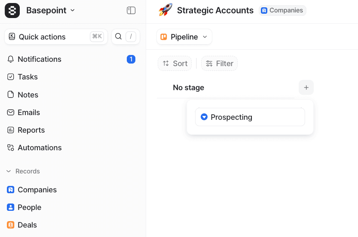
Task: Open the People records list
Action: [29, 207]
